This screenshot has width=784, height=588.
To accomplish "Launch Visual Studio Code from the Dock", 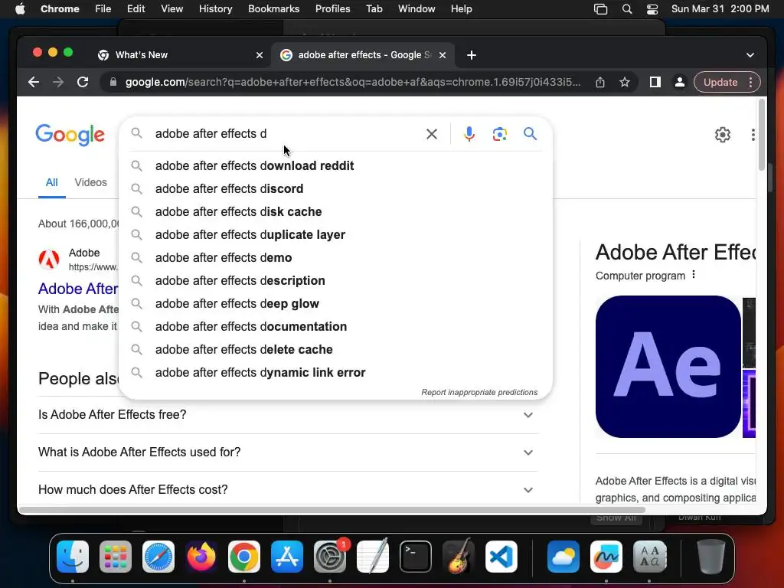I will (x=501, y=557).
